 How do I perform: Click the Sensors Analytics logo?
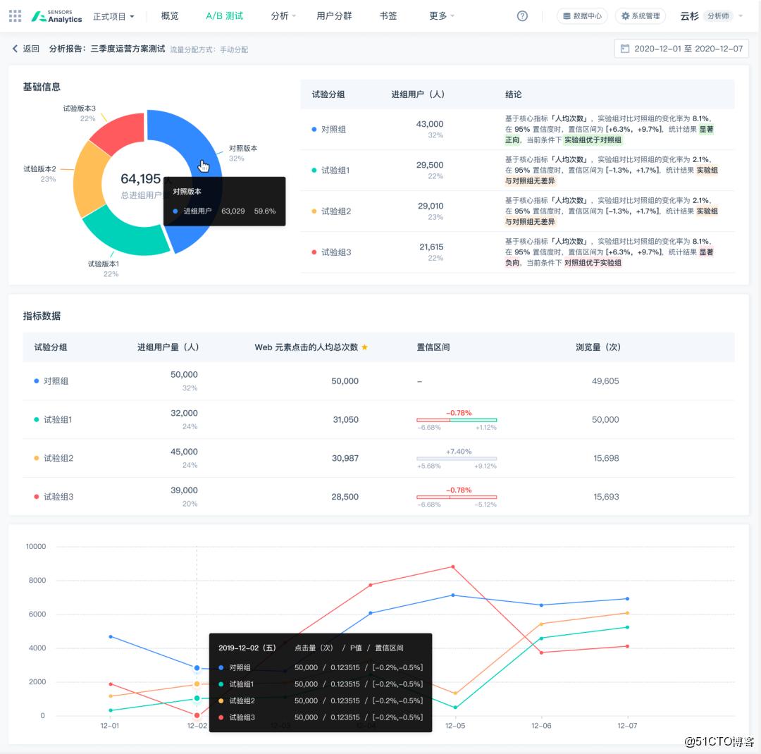pos(56,16)
